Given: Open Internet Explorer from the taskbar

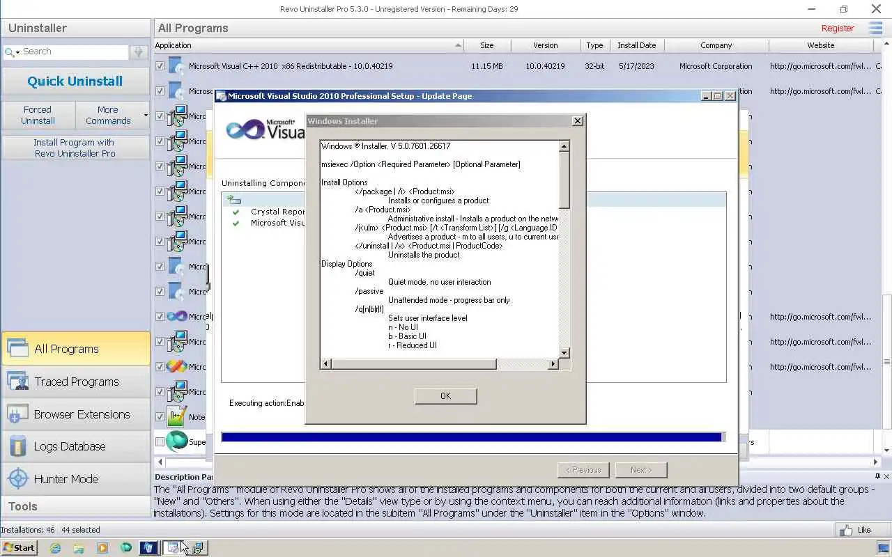Looking at the screenshot, I should pos(55,548).
